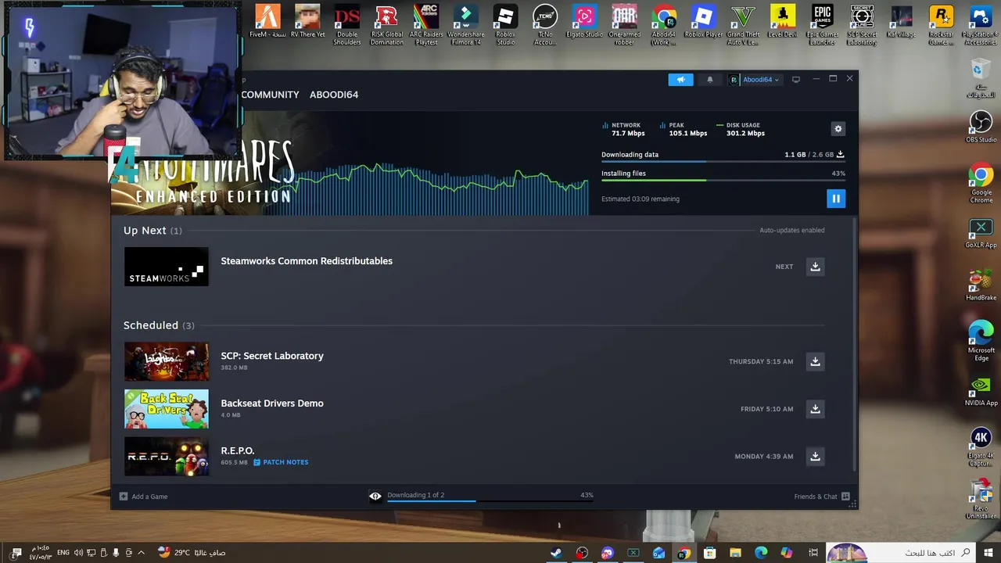Open the R.E.P.O. thumbnail
1001x563 pixels.
click(167, 457)
